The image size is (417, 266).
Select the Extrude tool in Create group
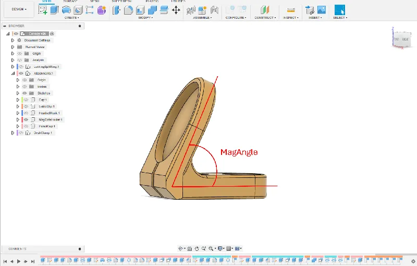(54, 10)
